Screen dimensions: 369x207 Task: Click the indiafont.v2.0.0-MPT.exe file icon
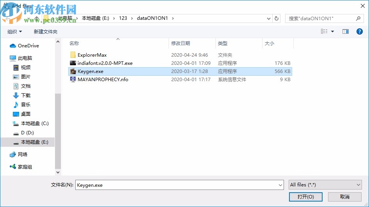point(73,63)
